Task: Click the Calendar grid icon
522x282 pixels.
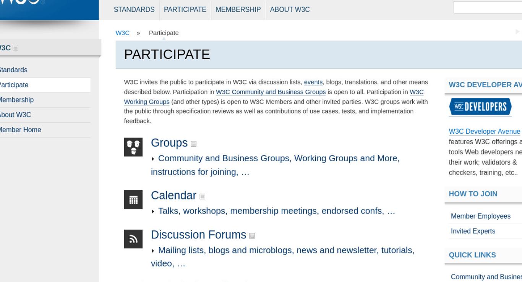Action: tap(133, 199)
